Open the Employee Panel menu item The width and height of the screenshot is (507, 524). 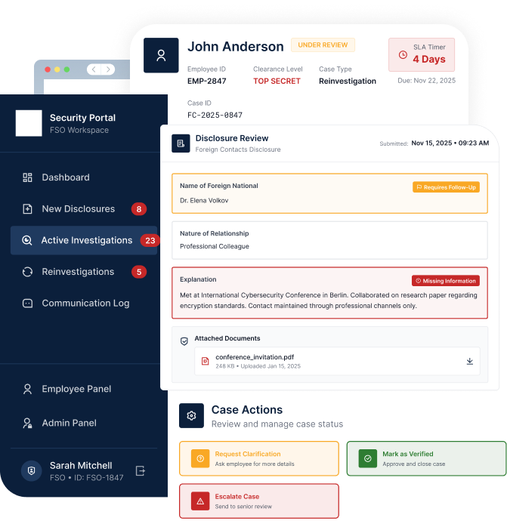[x=76, y=389]
